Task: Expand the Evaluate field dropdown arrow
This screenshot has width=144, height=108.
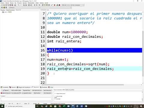Action: tap(52, 96)
